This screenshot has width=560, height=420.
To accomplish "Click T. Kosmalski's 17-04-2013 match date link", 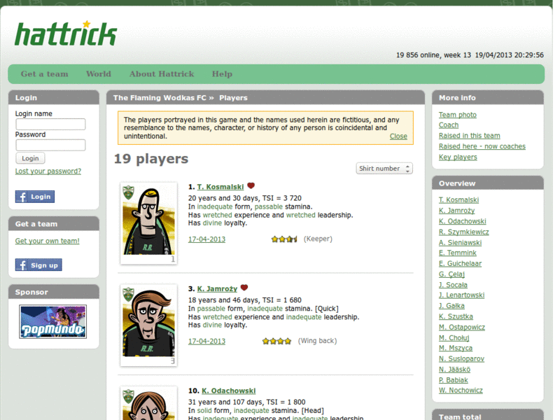I will (206, 239).
